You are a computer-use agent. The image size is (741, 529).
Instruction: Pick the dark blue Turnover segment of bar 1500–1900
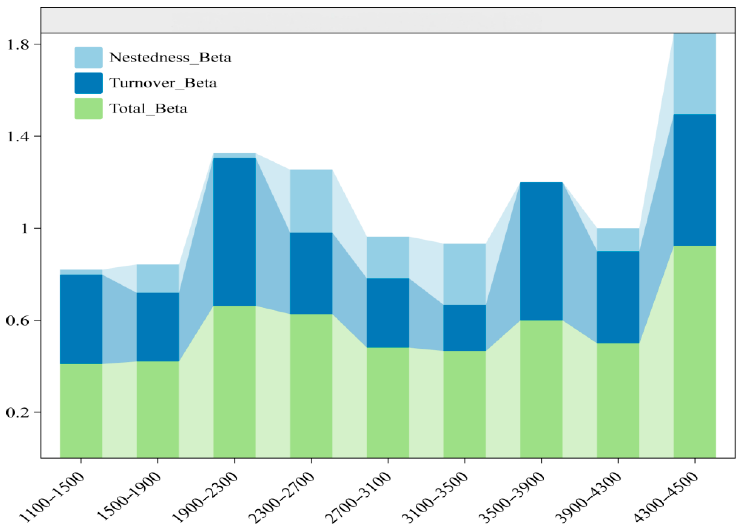[158, 327]
